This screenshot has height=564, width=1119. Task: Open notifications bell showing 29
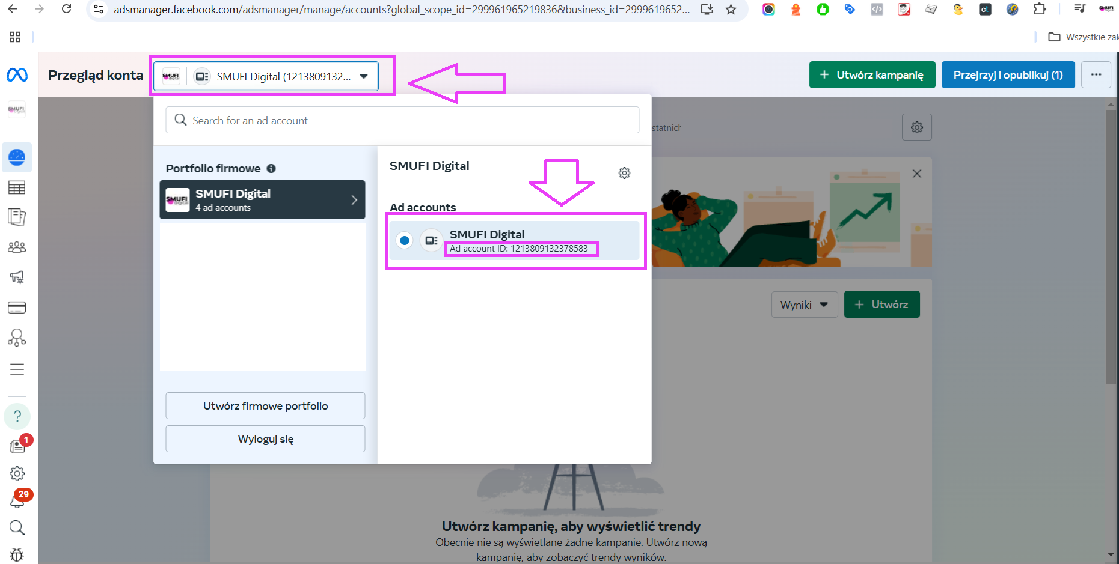point(18,499)
